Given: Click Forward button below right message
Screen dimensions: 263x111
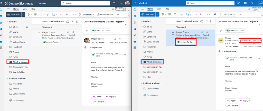Looking at the screenshot, I should [x=232, y=106].
